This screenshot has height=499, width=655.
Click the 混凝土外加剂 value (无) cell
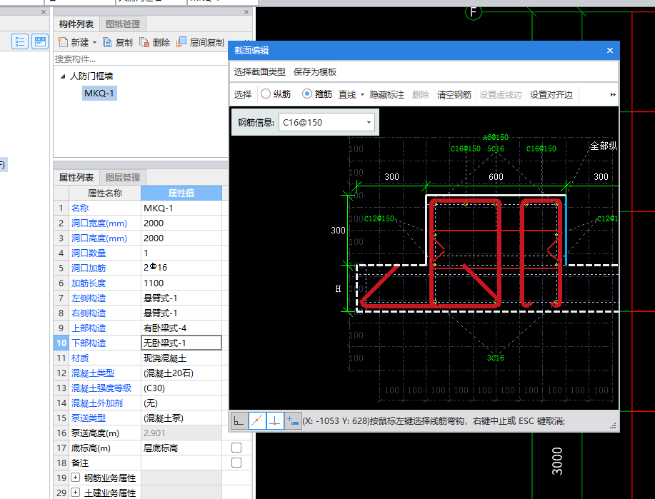point(181,403)
